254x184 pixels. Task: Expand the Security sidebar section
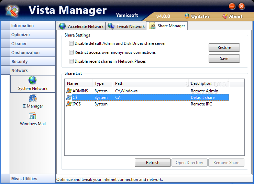[28, 61]
